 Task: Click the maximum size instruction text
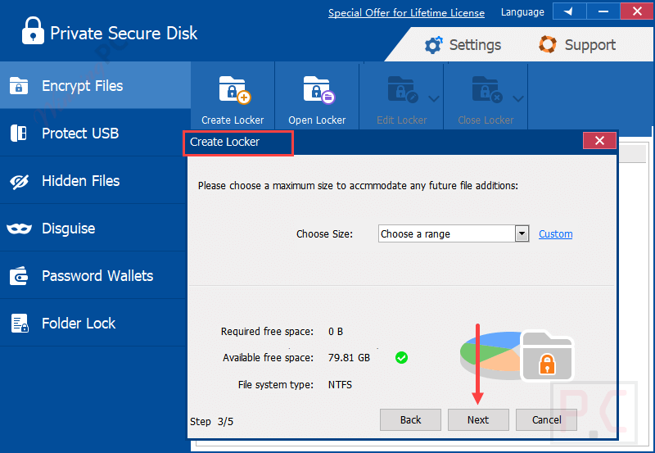tap(358, 186)
